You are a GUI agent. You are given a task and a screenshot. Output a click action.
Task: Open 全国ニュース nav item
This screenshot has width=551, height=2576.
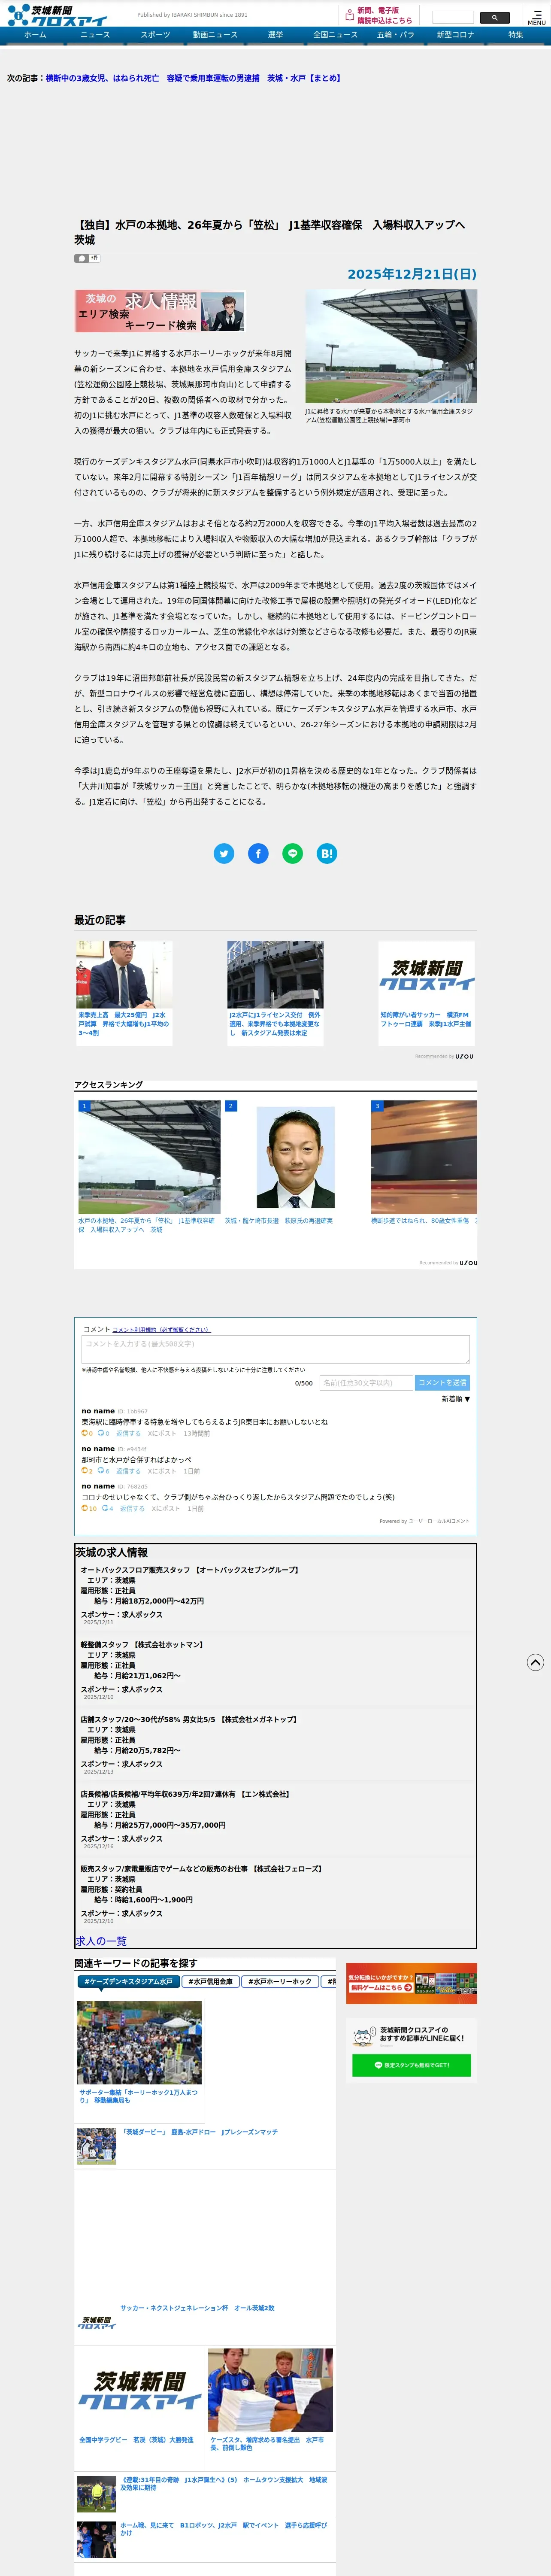(x=335, y=35)
